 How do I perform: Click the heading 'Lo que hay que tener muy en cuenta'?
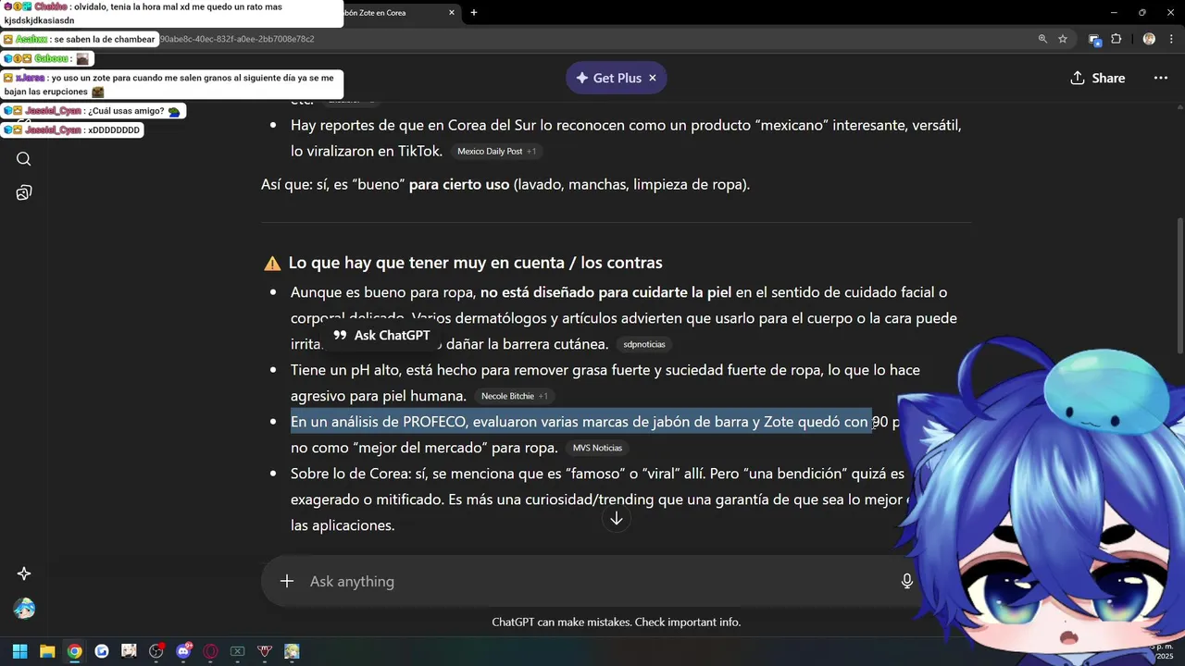pyautogui.click(x=475, y=263)
